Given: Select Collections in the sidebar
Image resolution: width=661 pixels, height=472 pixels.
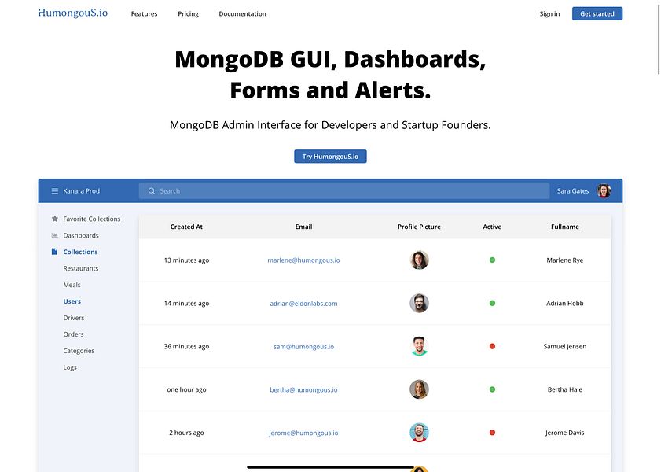Looking at the screenshot, I should pyautogui.click(x=80, y=252).
